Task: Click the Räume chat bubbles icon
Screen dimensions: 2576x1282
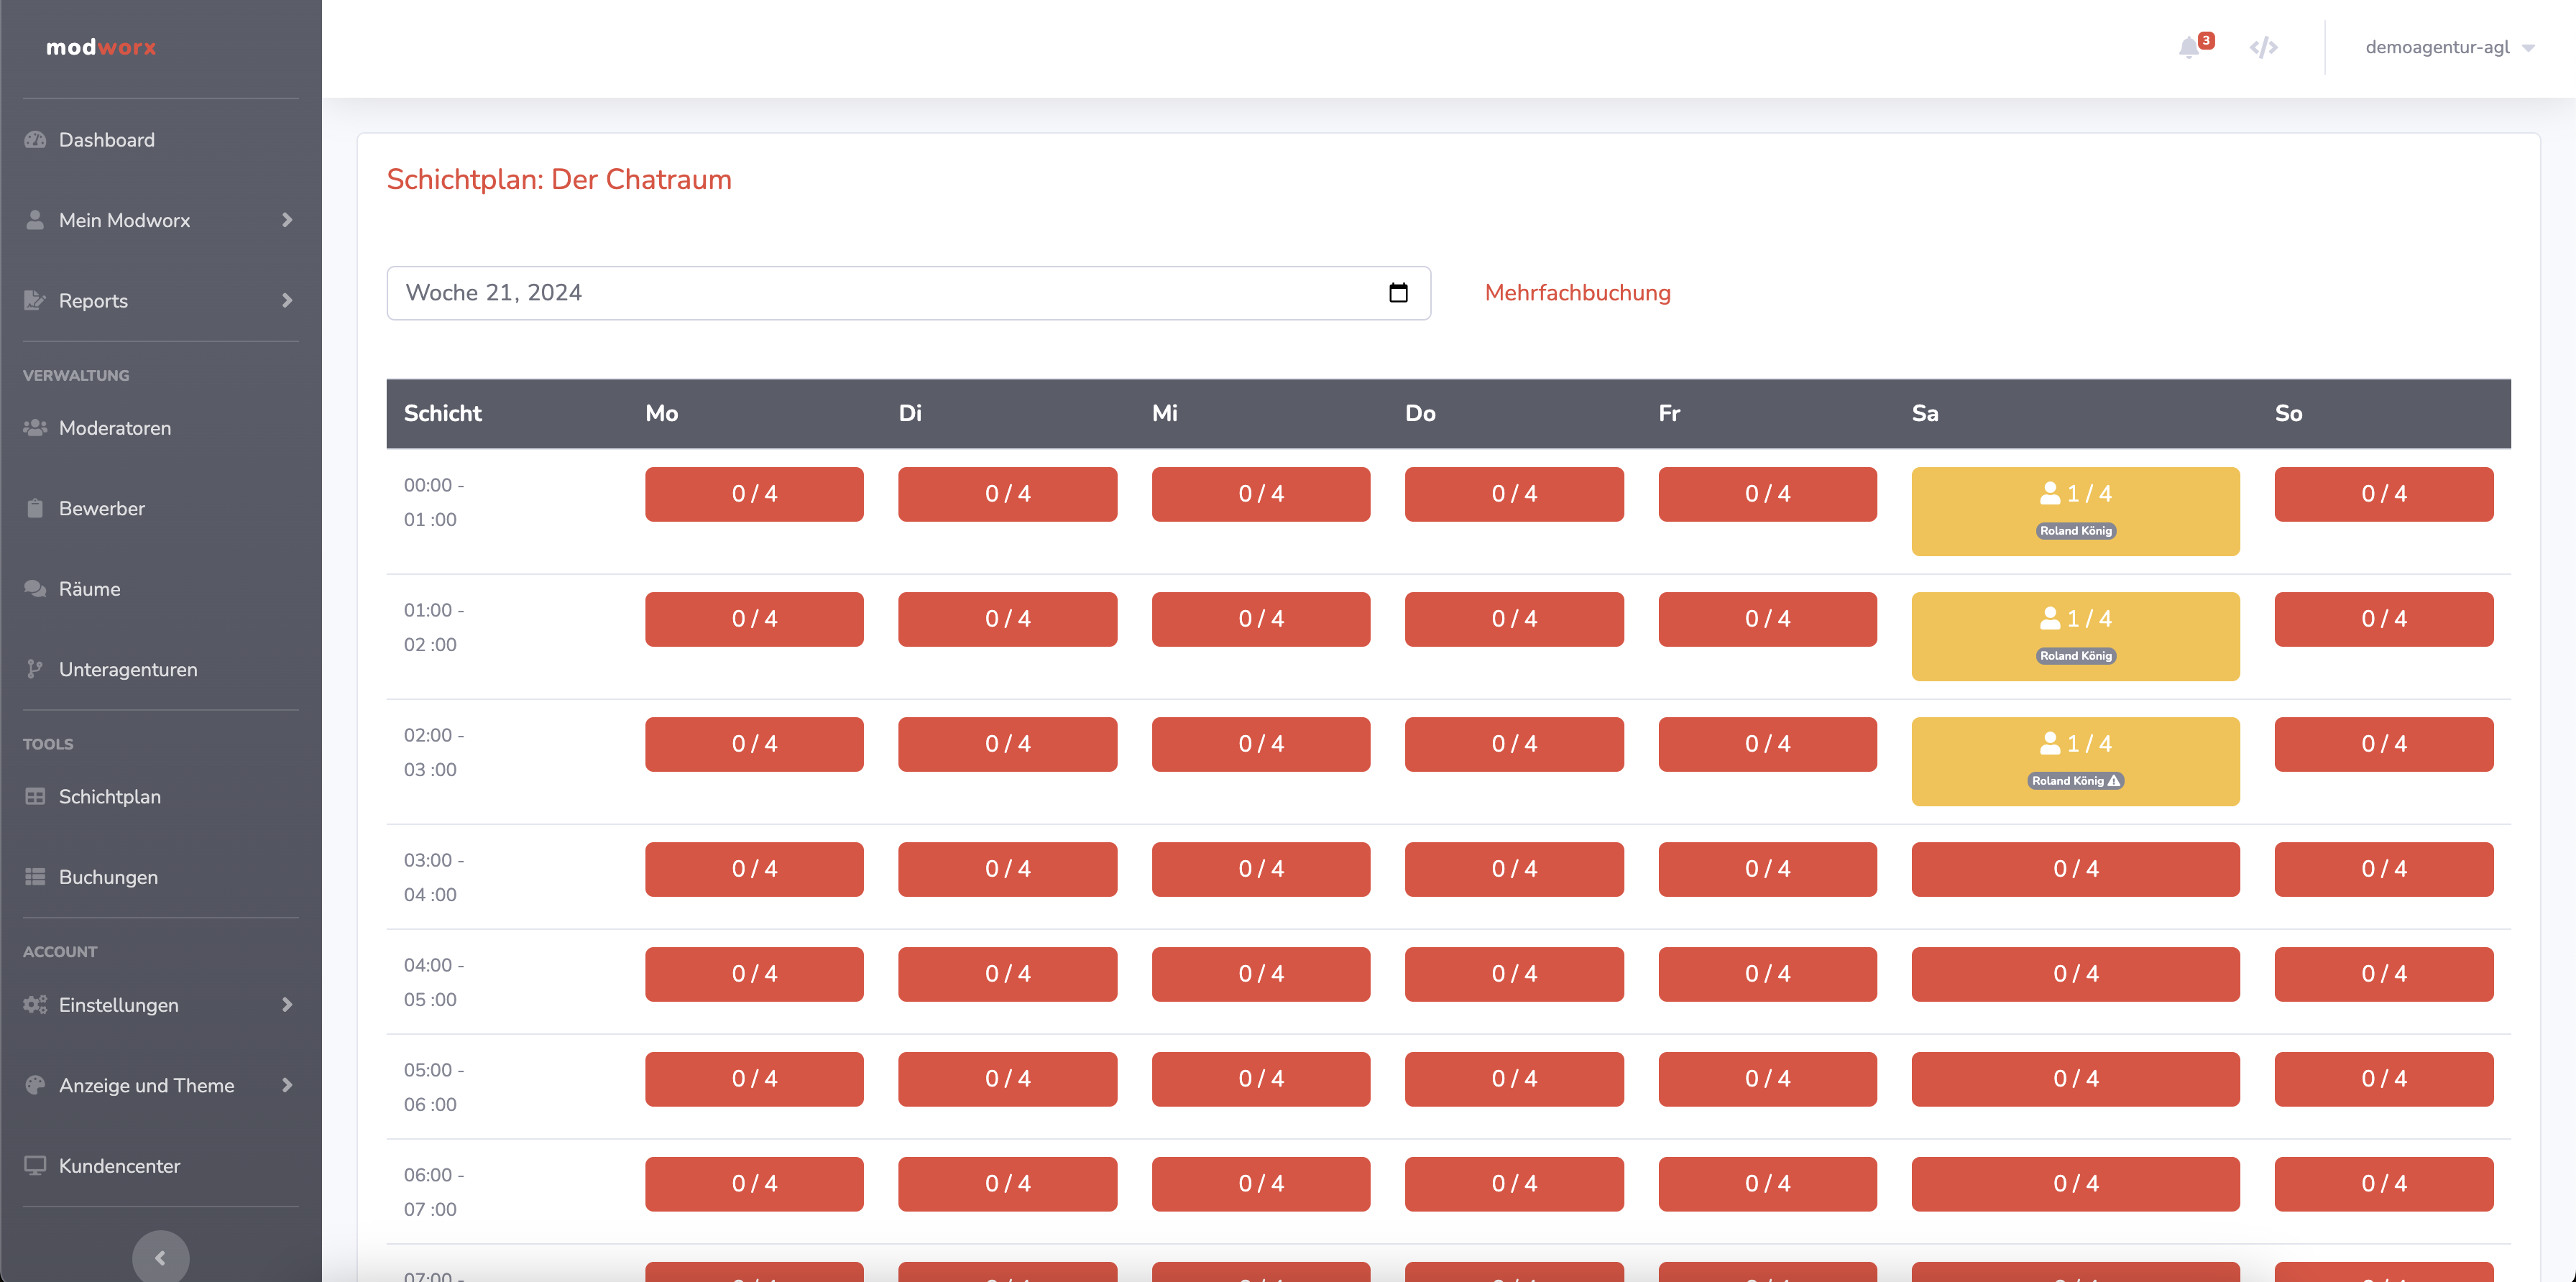Action: coord(35,589)
